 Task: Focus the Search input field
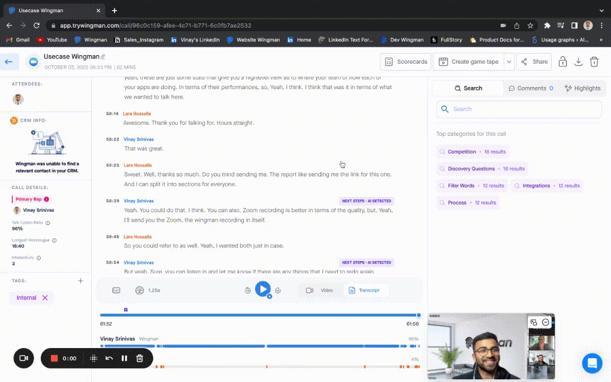coord(519,109)
